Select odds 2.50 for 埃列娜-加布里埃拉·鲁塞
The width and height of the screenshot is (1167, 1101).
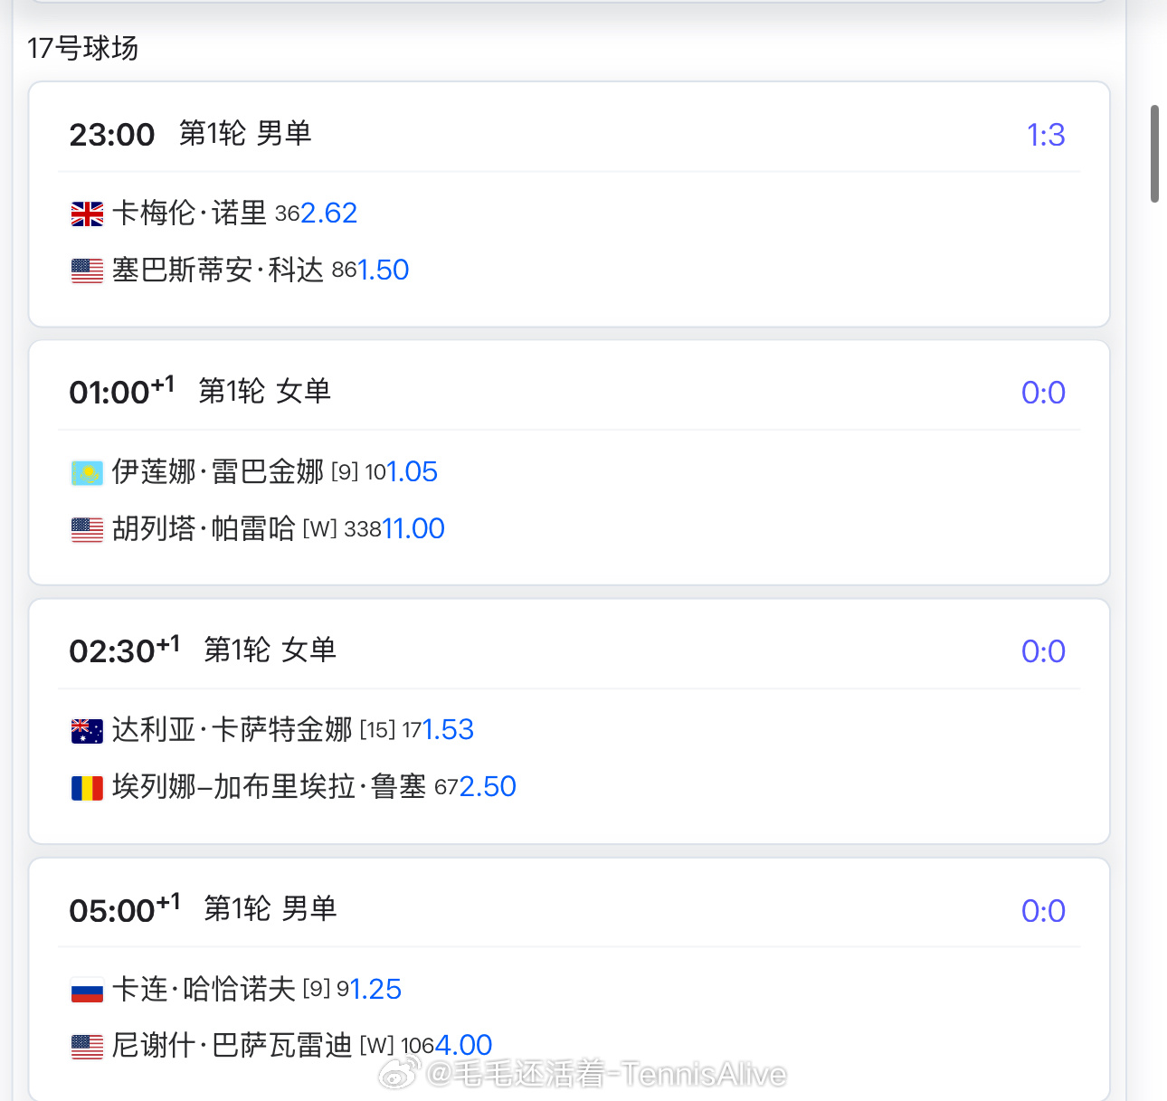pyautogui.click(x=488, y=786)
